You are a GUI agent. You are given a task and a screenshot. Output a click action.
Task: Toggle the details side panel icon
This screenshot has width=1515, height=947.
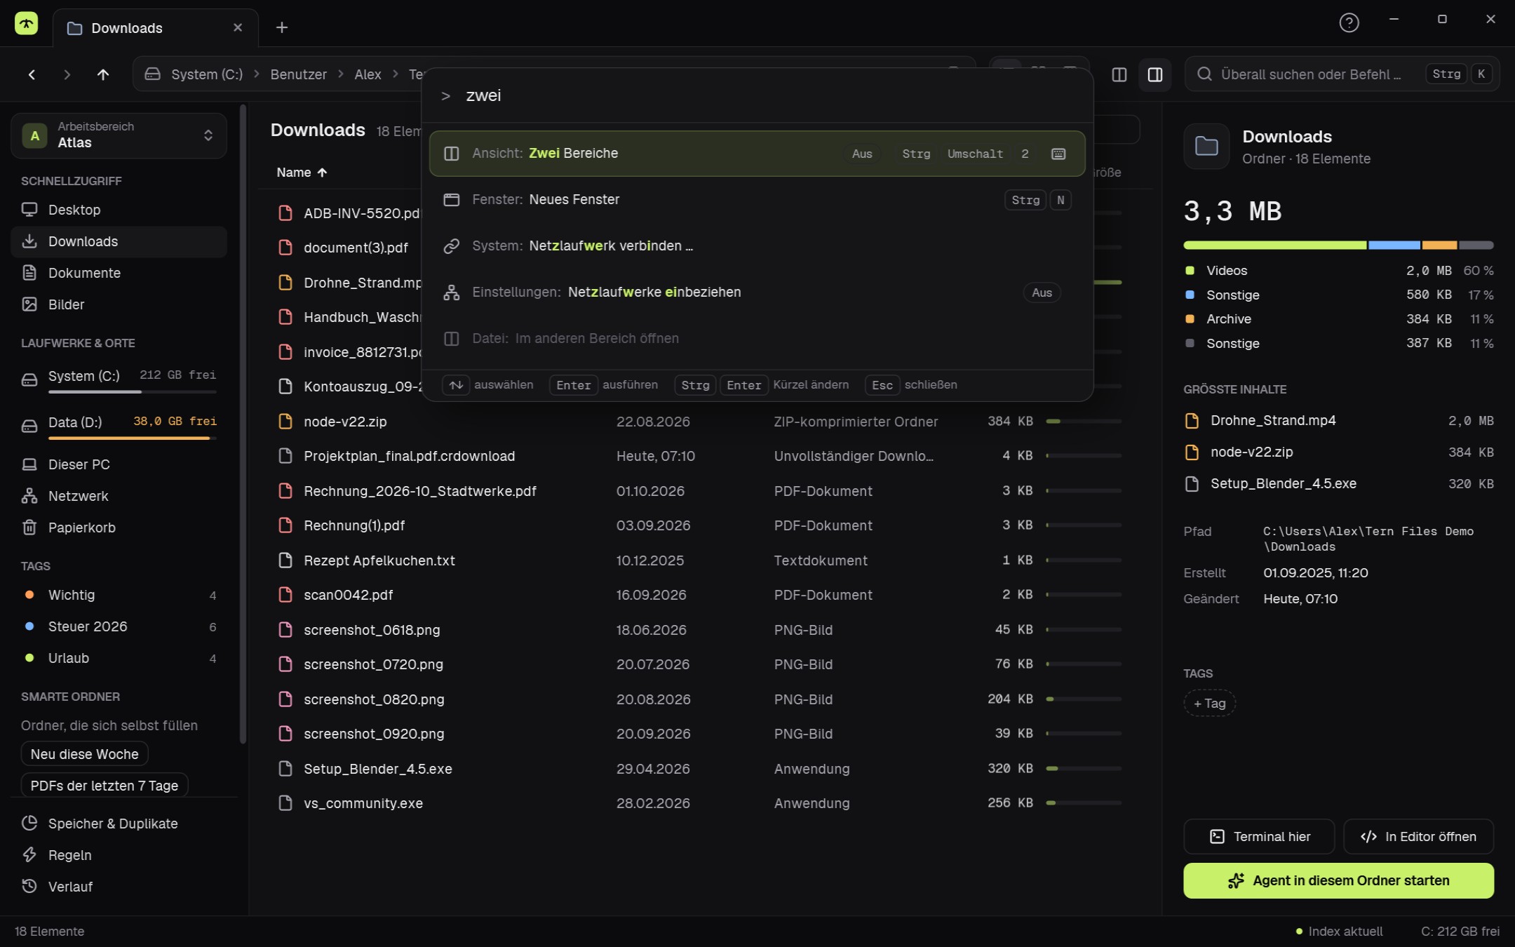click(x=1154, y=74)
